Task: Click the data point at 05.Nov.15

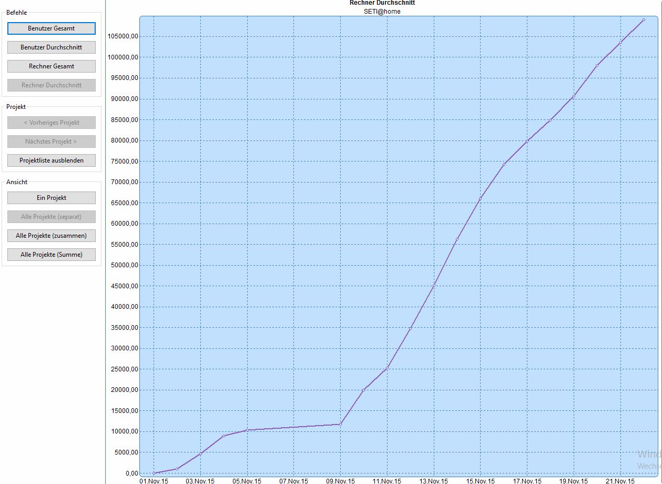Action: click(x=247, y=430)
